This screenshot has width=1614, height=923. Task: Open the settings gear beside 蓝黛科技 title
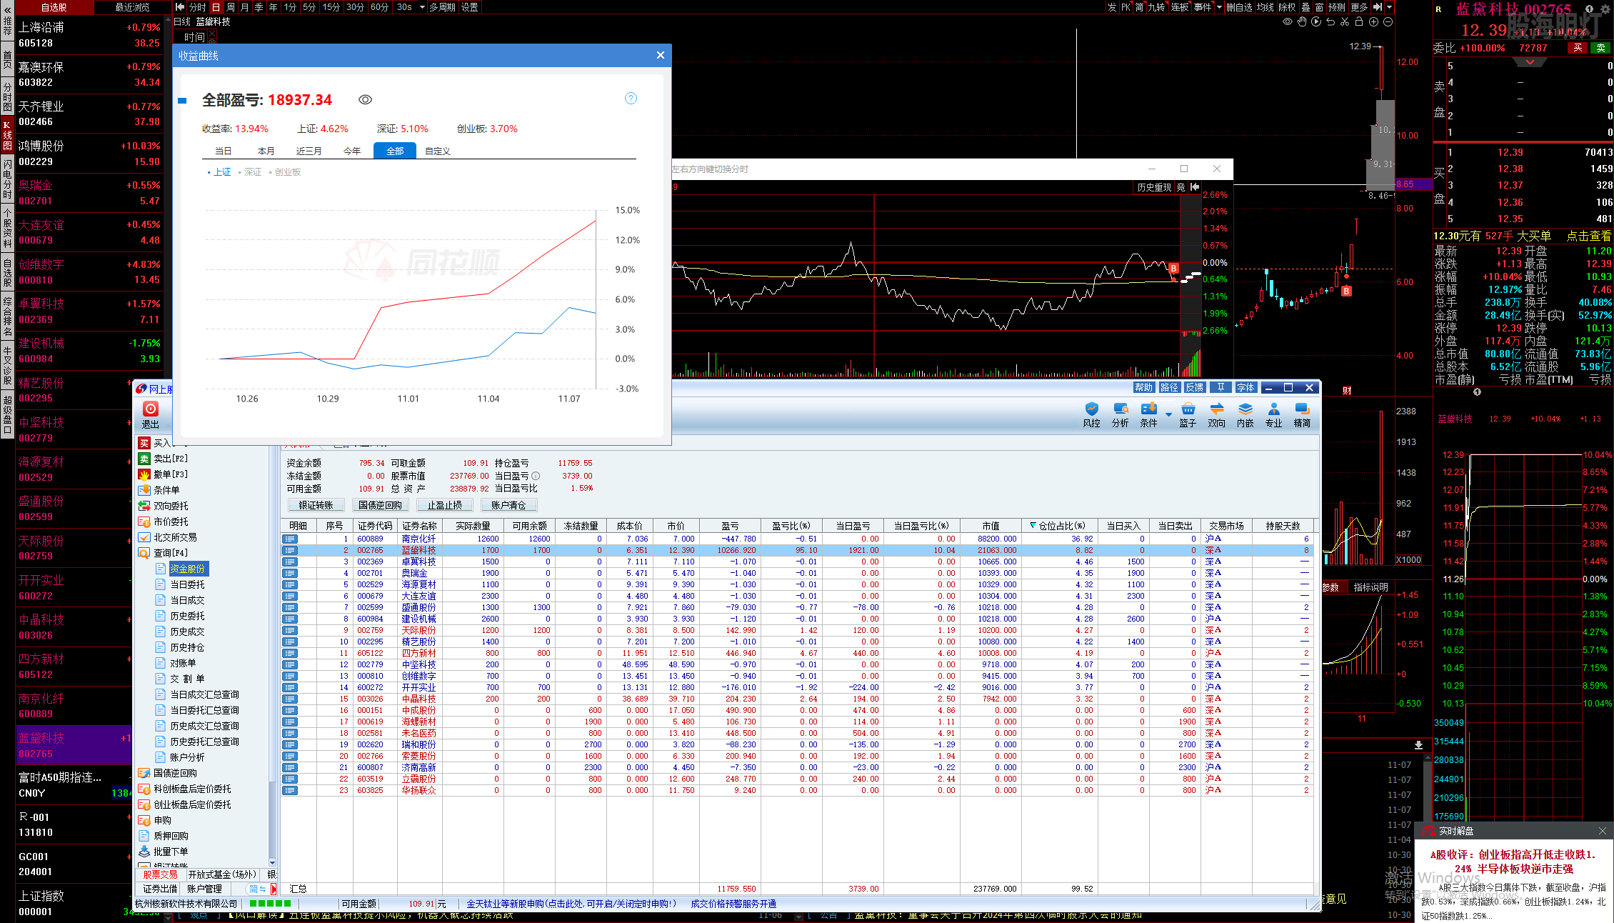(x=1605, y=9)
